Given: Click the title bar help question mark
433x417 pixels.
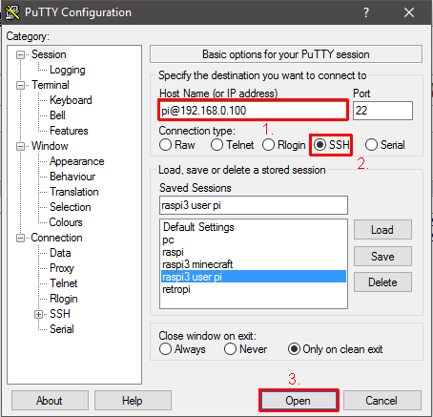Looking at the screenshot, I should pyautogui.click(x=366, y=12).
